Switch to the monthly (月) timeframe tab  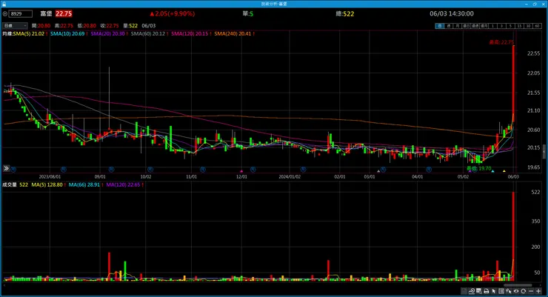pyautogui.click(x=458, y=26)
